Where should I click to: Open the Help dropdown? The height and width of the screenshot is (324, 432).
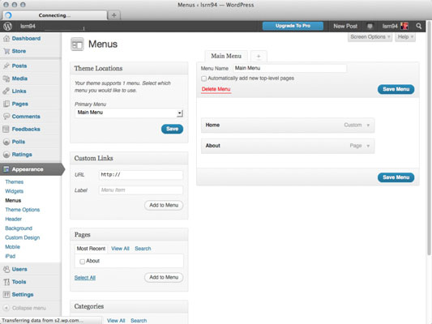tap(405, 37)
